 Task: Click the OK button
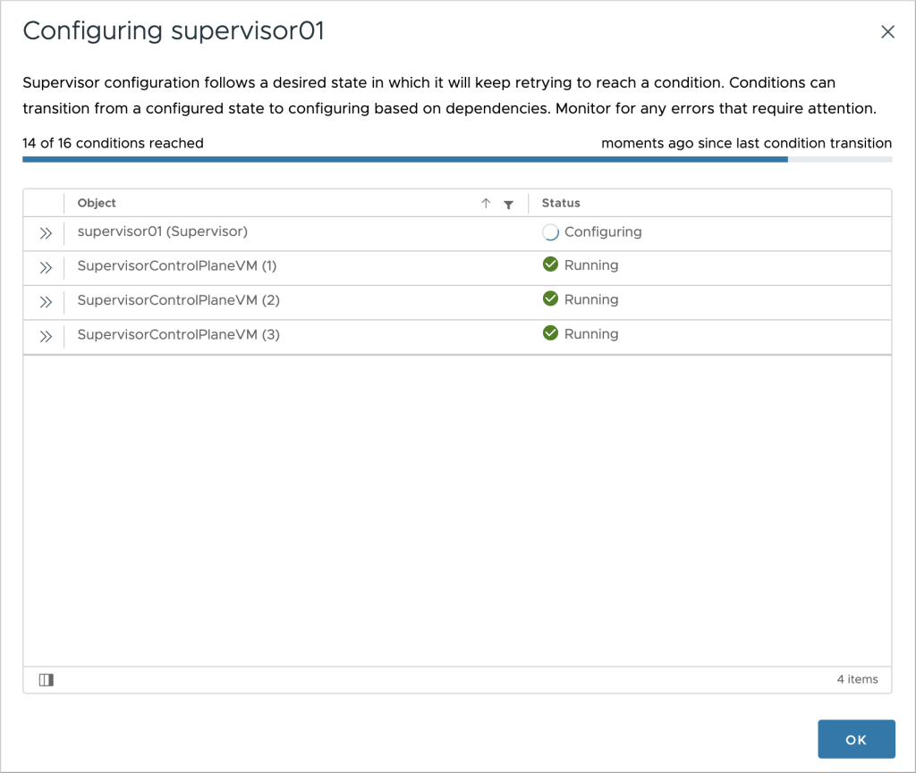pyautogui.click(x=856, y=739)
